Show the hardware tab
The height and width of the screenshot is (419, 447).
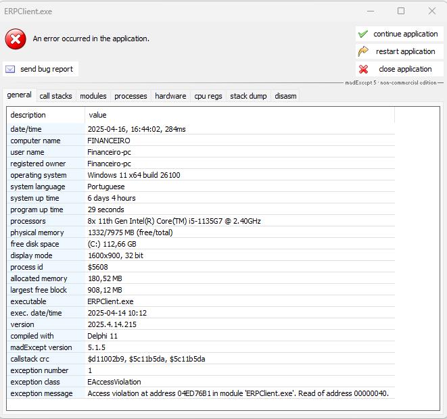coord(170,96)
